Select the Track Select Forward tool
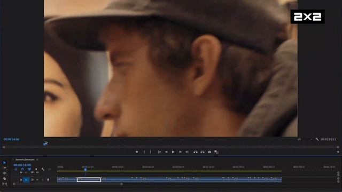The height and width of the screenshot is (192, 342). [5, 168]
